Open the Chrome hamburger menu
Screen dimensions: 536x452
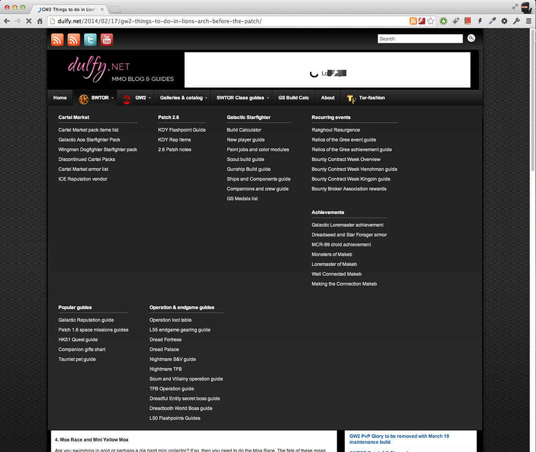529,21
